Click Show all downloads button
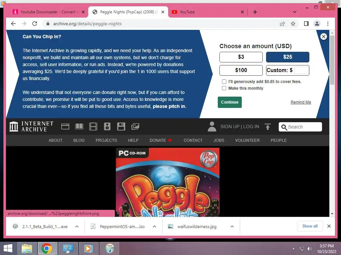This screenshot has width=341, height=255. click(310, 226)
